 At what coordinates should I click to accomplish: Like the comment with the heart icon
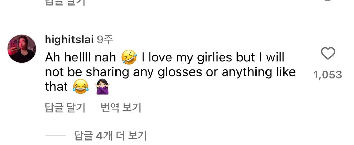[328, 54]
